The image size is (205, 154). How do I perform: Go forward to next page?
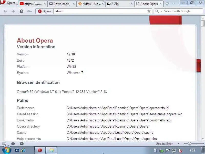[x=13, y=11]
